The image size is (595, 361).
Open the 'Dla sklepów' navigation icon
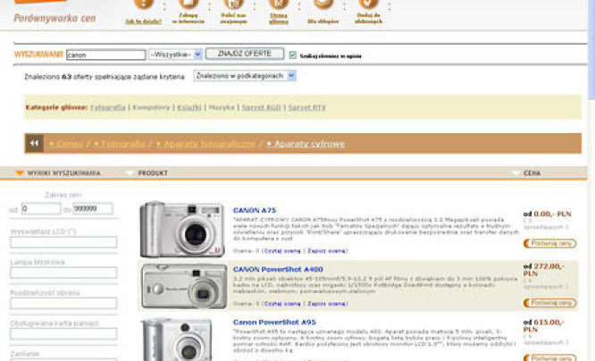tap(323, 4)
